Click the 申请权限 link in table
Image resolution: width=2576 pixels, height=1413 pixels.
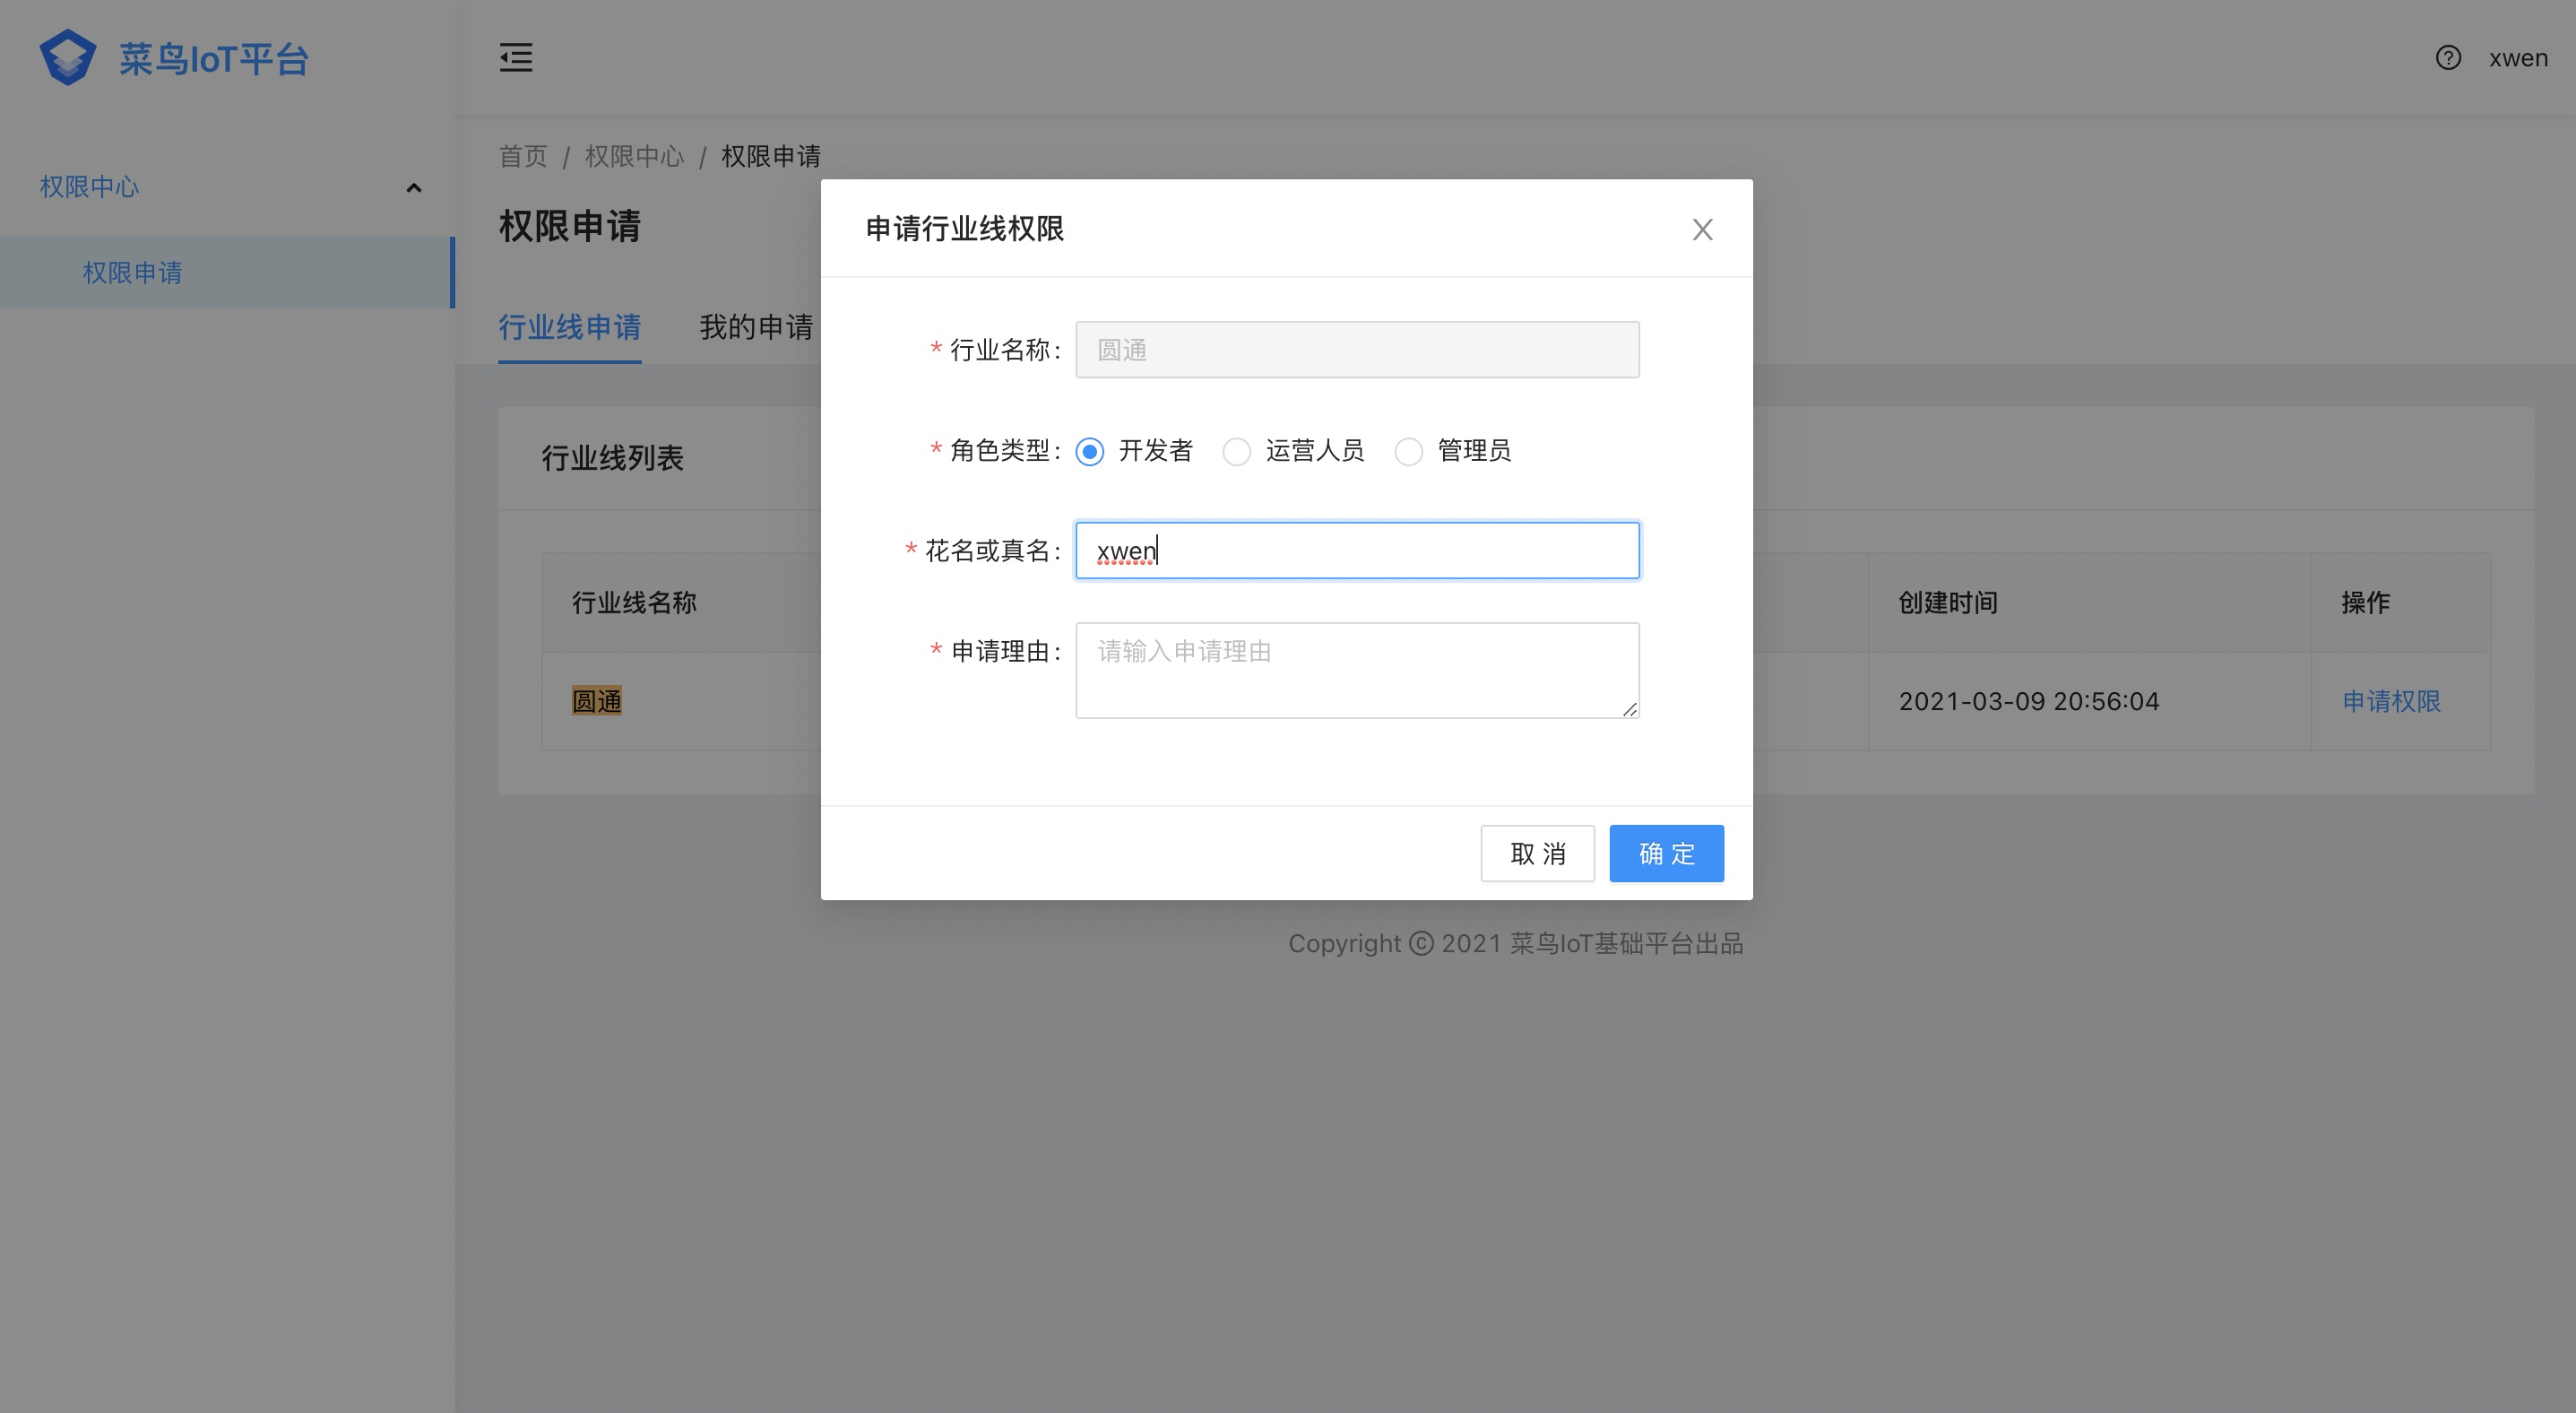click(2391, 701)
